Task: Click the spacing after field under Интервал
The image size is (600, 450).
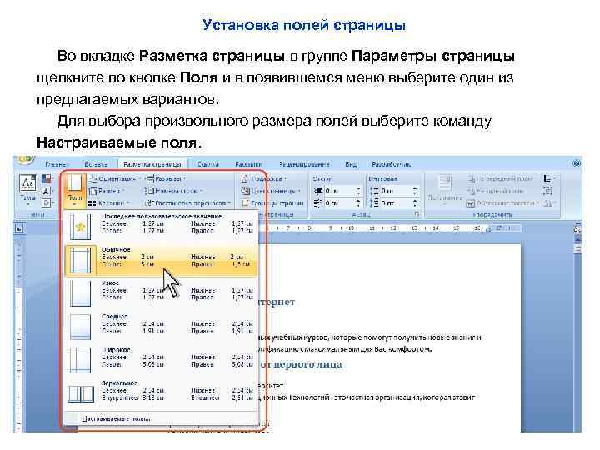Action: point(396,202)
